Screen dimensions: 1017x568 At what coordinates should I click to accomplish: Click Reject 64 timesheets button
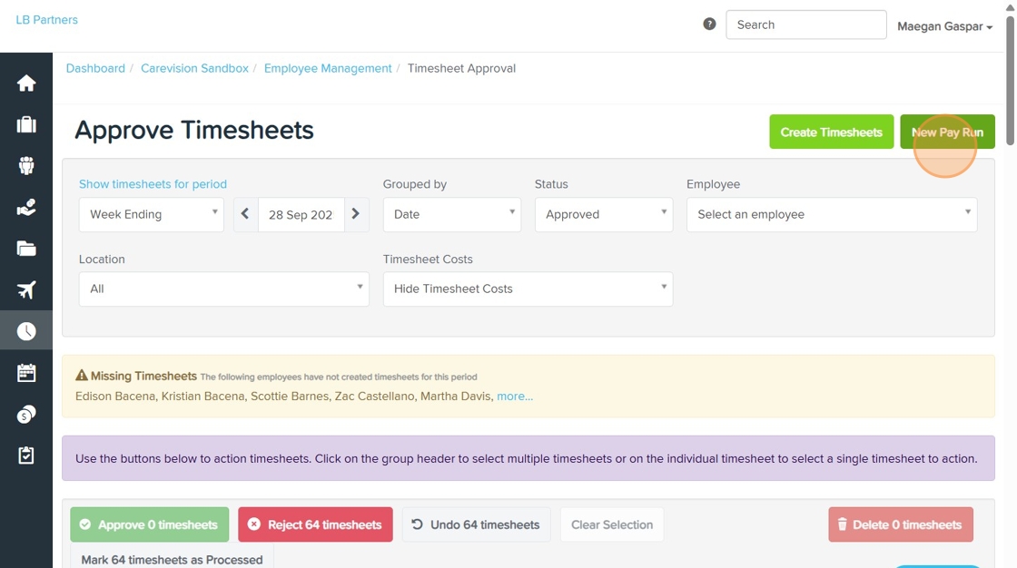point(315,524)
